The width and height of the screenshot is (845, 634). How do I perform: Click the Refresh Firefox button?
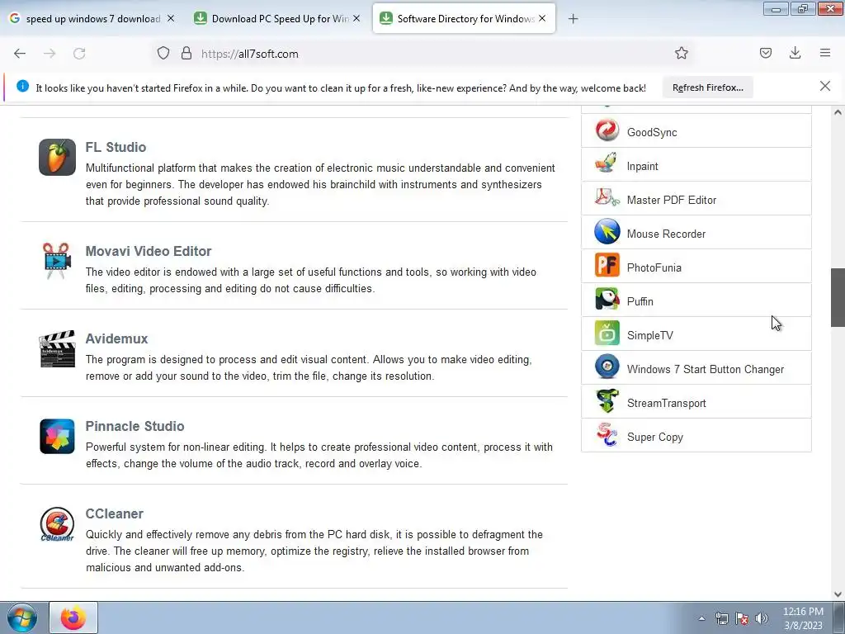(707, 88)
